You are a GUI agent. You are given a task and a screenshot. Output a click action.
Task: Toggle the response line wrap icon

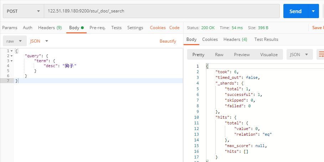pyautogui.click(x=320, y=55)
